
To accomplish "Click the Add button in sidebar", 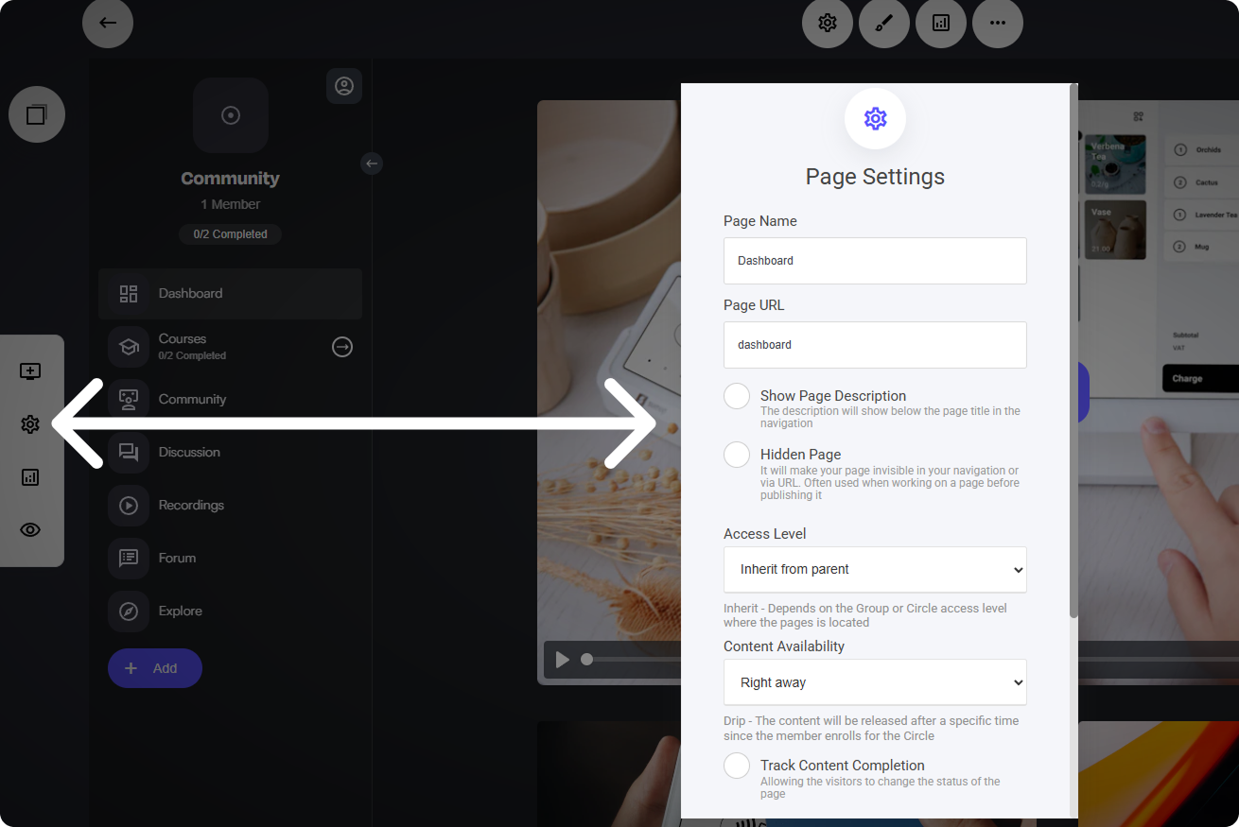I will [x=155, y=668].
